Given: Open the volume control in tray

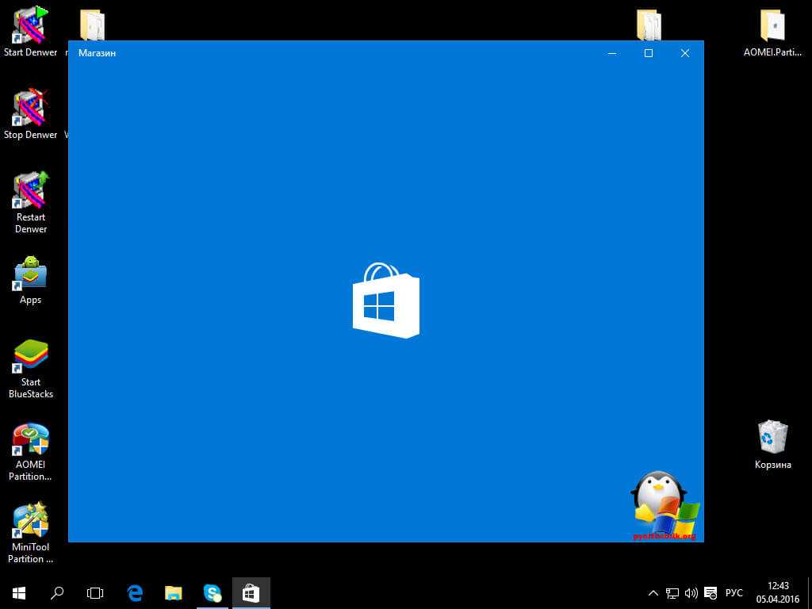Looking at the screenshot, I should [x=691, y=592].
